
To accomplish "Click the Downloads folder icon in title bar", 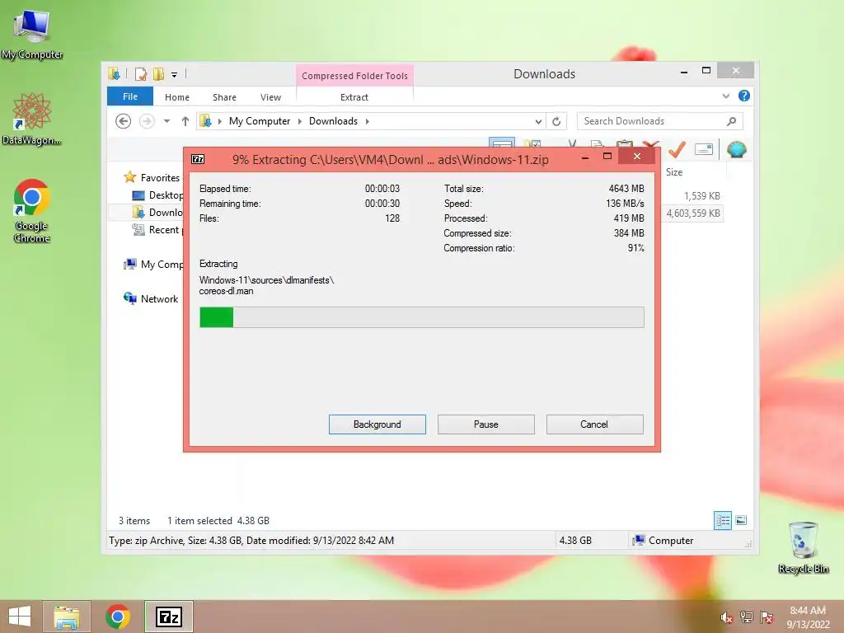I will coord(114,73).
